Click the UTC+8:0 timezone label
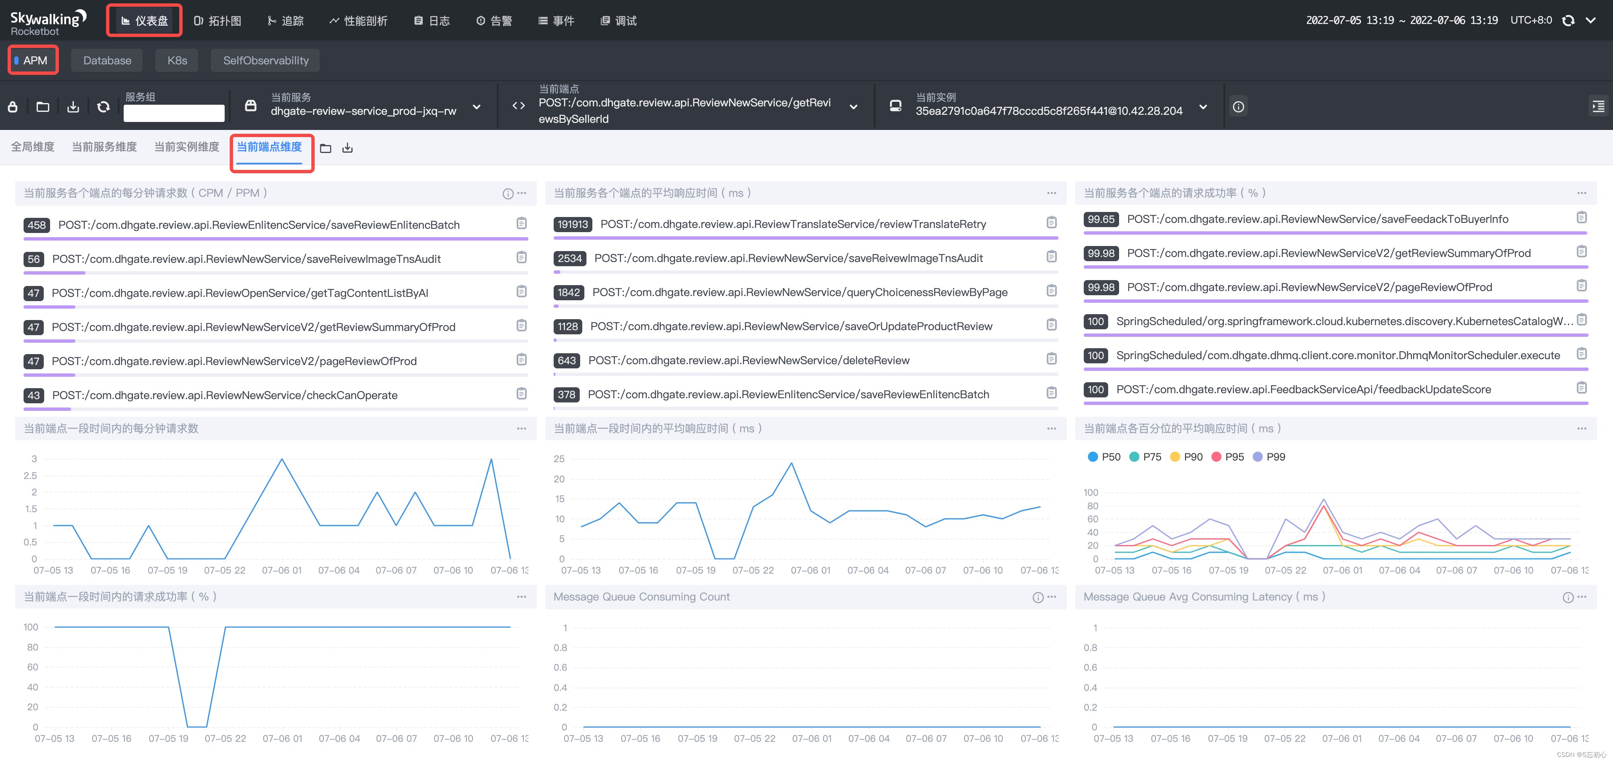The image size is (1613, 762). tap(1531, 21)
